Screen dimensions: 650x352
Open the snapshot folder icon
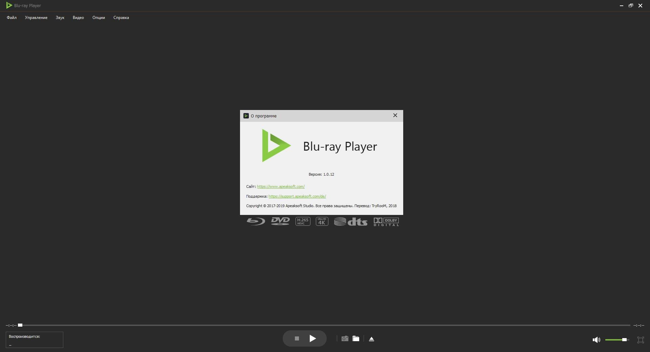(x=356, y=339)
